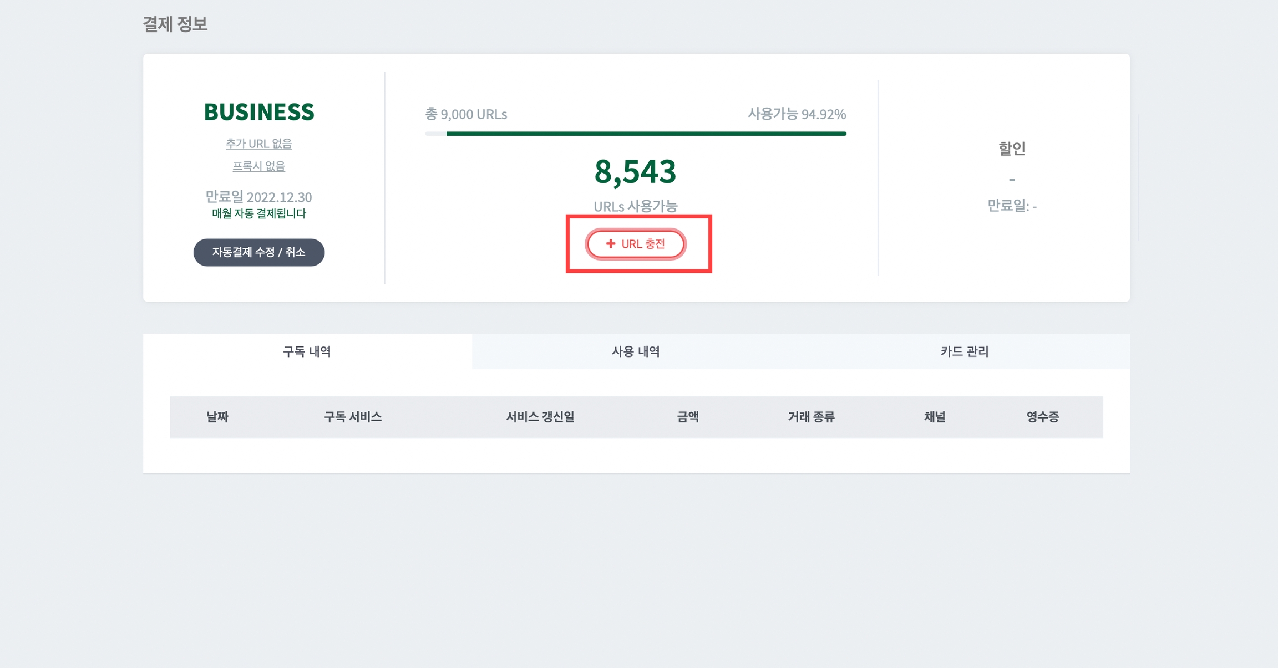The height and width of the screenshot is (668, 1278).
Task: Switch to the 사용 내역 tab
Action: tap(636, 351)
